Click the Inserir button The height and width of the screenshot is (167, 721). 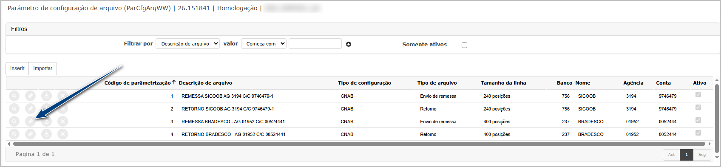17,68
